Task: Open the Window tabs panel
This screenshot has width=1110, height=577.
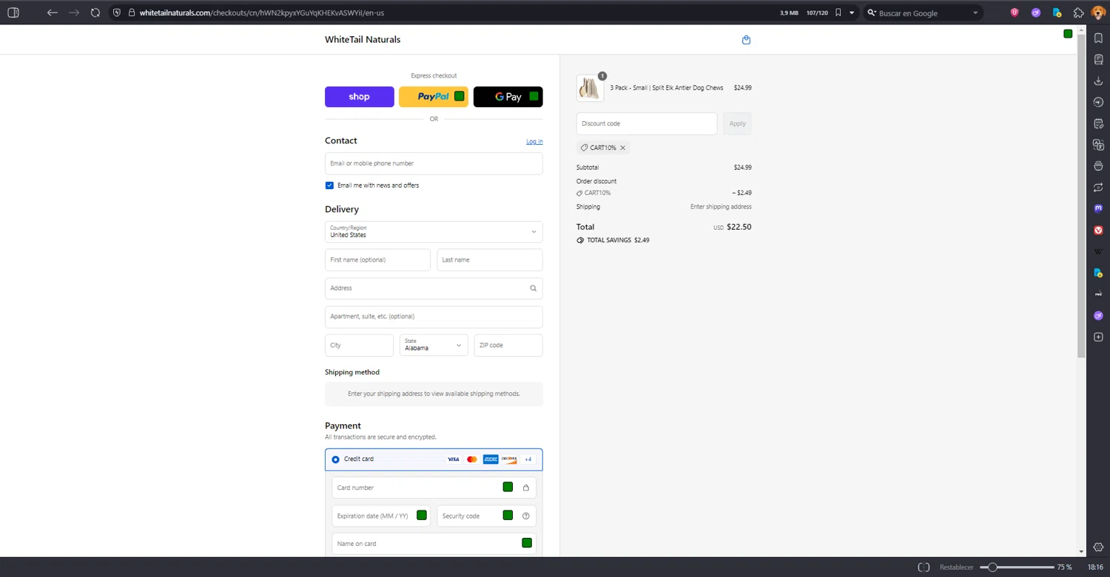Action: point(1098,166)
